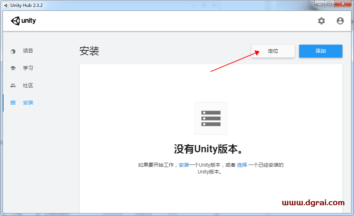Maximize the Unity Hub window

click(x=329, y=4)
